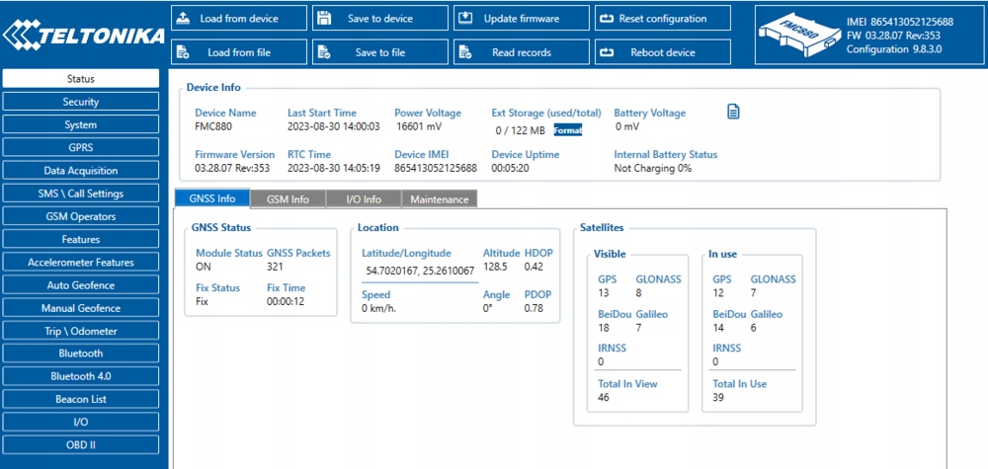Switch to the I/O Info tab
The height and width of the screenshot is (469, 988).
click(x=364, y=198)
